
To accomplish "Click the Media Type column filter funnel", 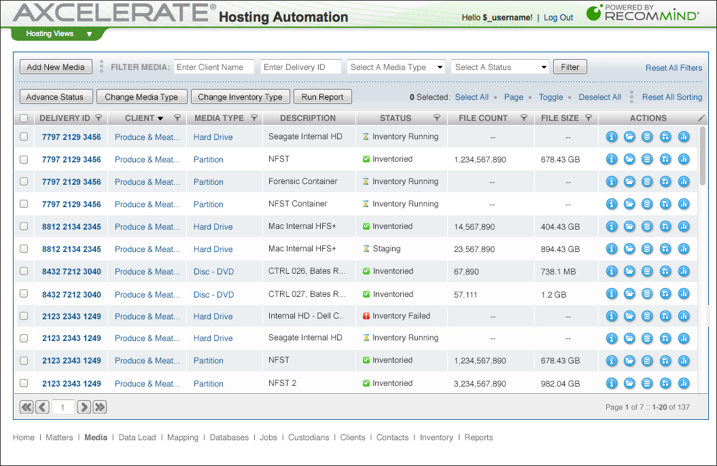I will pos(254,118).
